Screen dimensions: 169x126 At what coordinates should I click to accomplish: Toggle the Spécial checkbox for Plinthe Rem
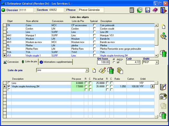click(x=94, y=49)
